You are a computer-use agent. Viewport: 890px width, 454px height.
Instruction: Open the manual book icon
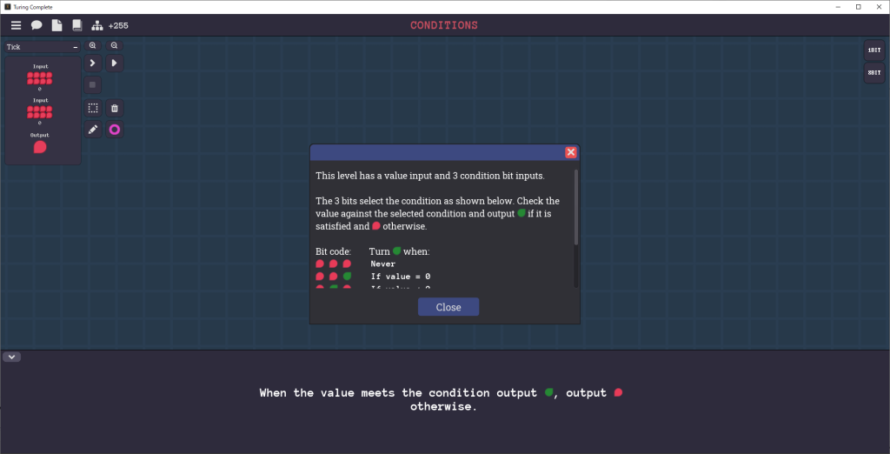coord(77,25)
